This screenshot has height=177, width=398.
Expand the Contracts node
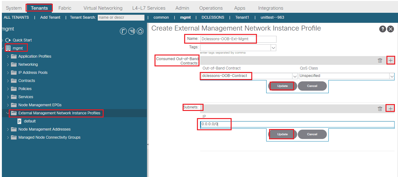(8, 81)
